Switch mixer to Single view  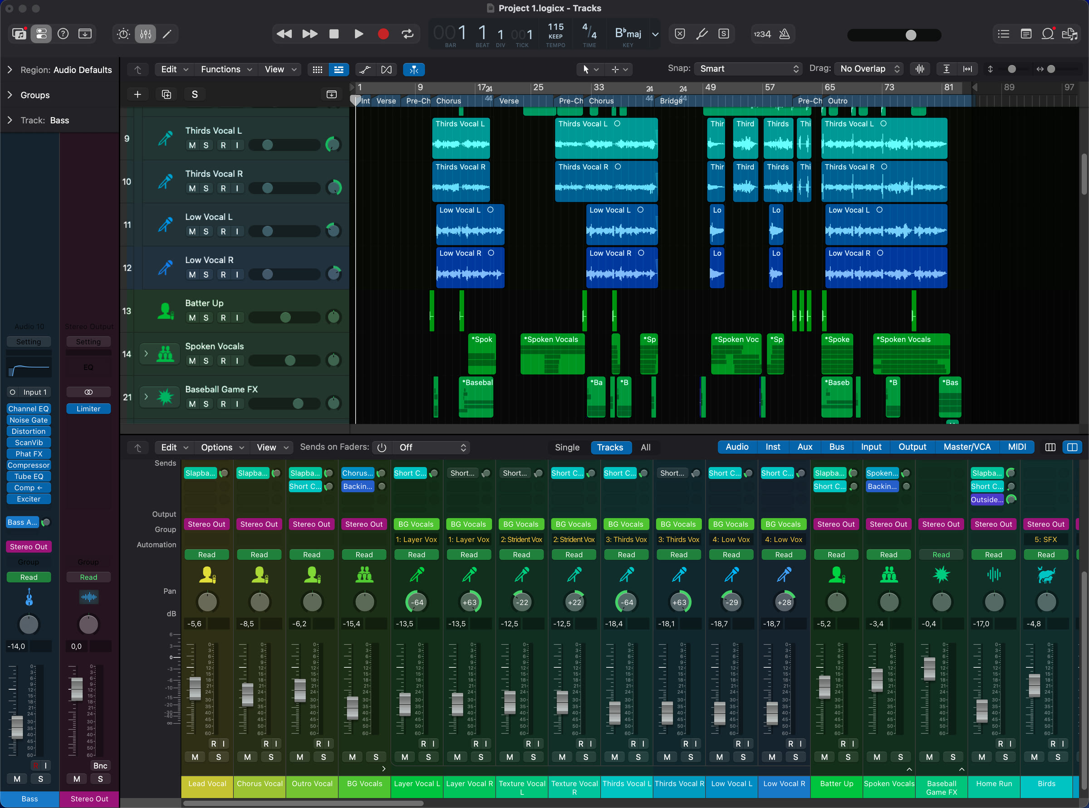[x=567, y=448]
